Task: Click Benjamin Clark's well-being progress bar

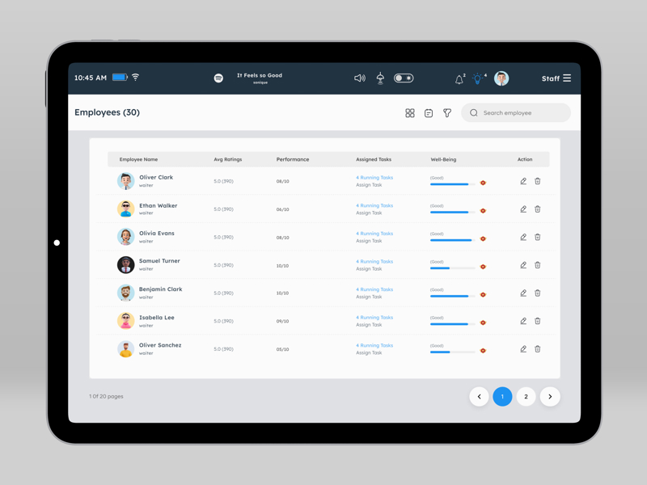Action: 452,296
